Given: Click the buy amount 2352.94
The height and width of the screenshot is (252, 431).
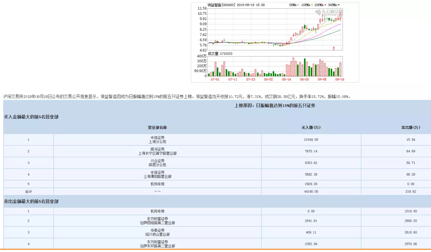Looking at the screenshot, I should click(311, 244).
